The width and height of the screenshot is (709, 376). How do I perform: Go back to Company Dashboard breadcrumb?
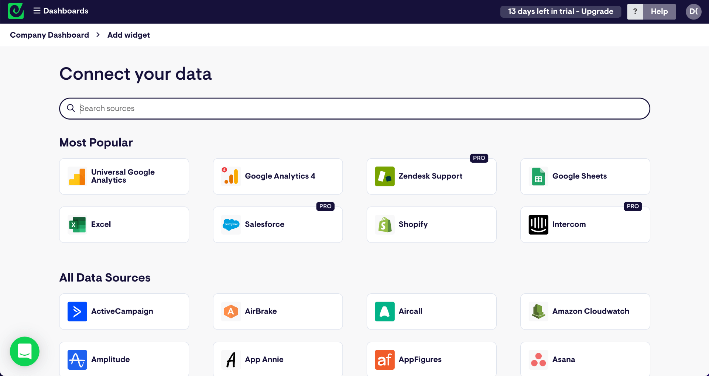[x=49, y=35]
